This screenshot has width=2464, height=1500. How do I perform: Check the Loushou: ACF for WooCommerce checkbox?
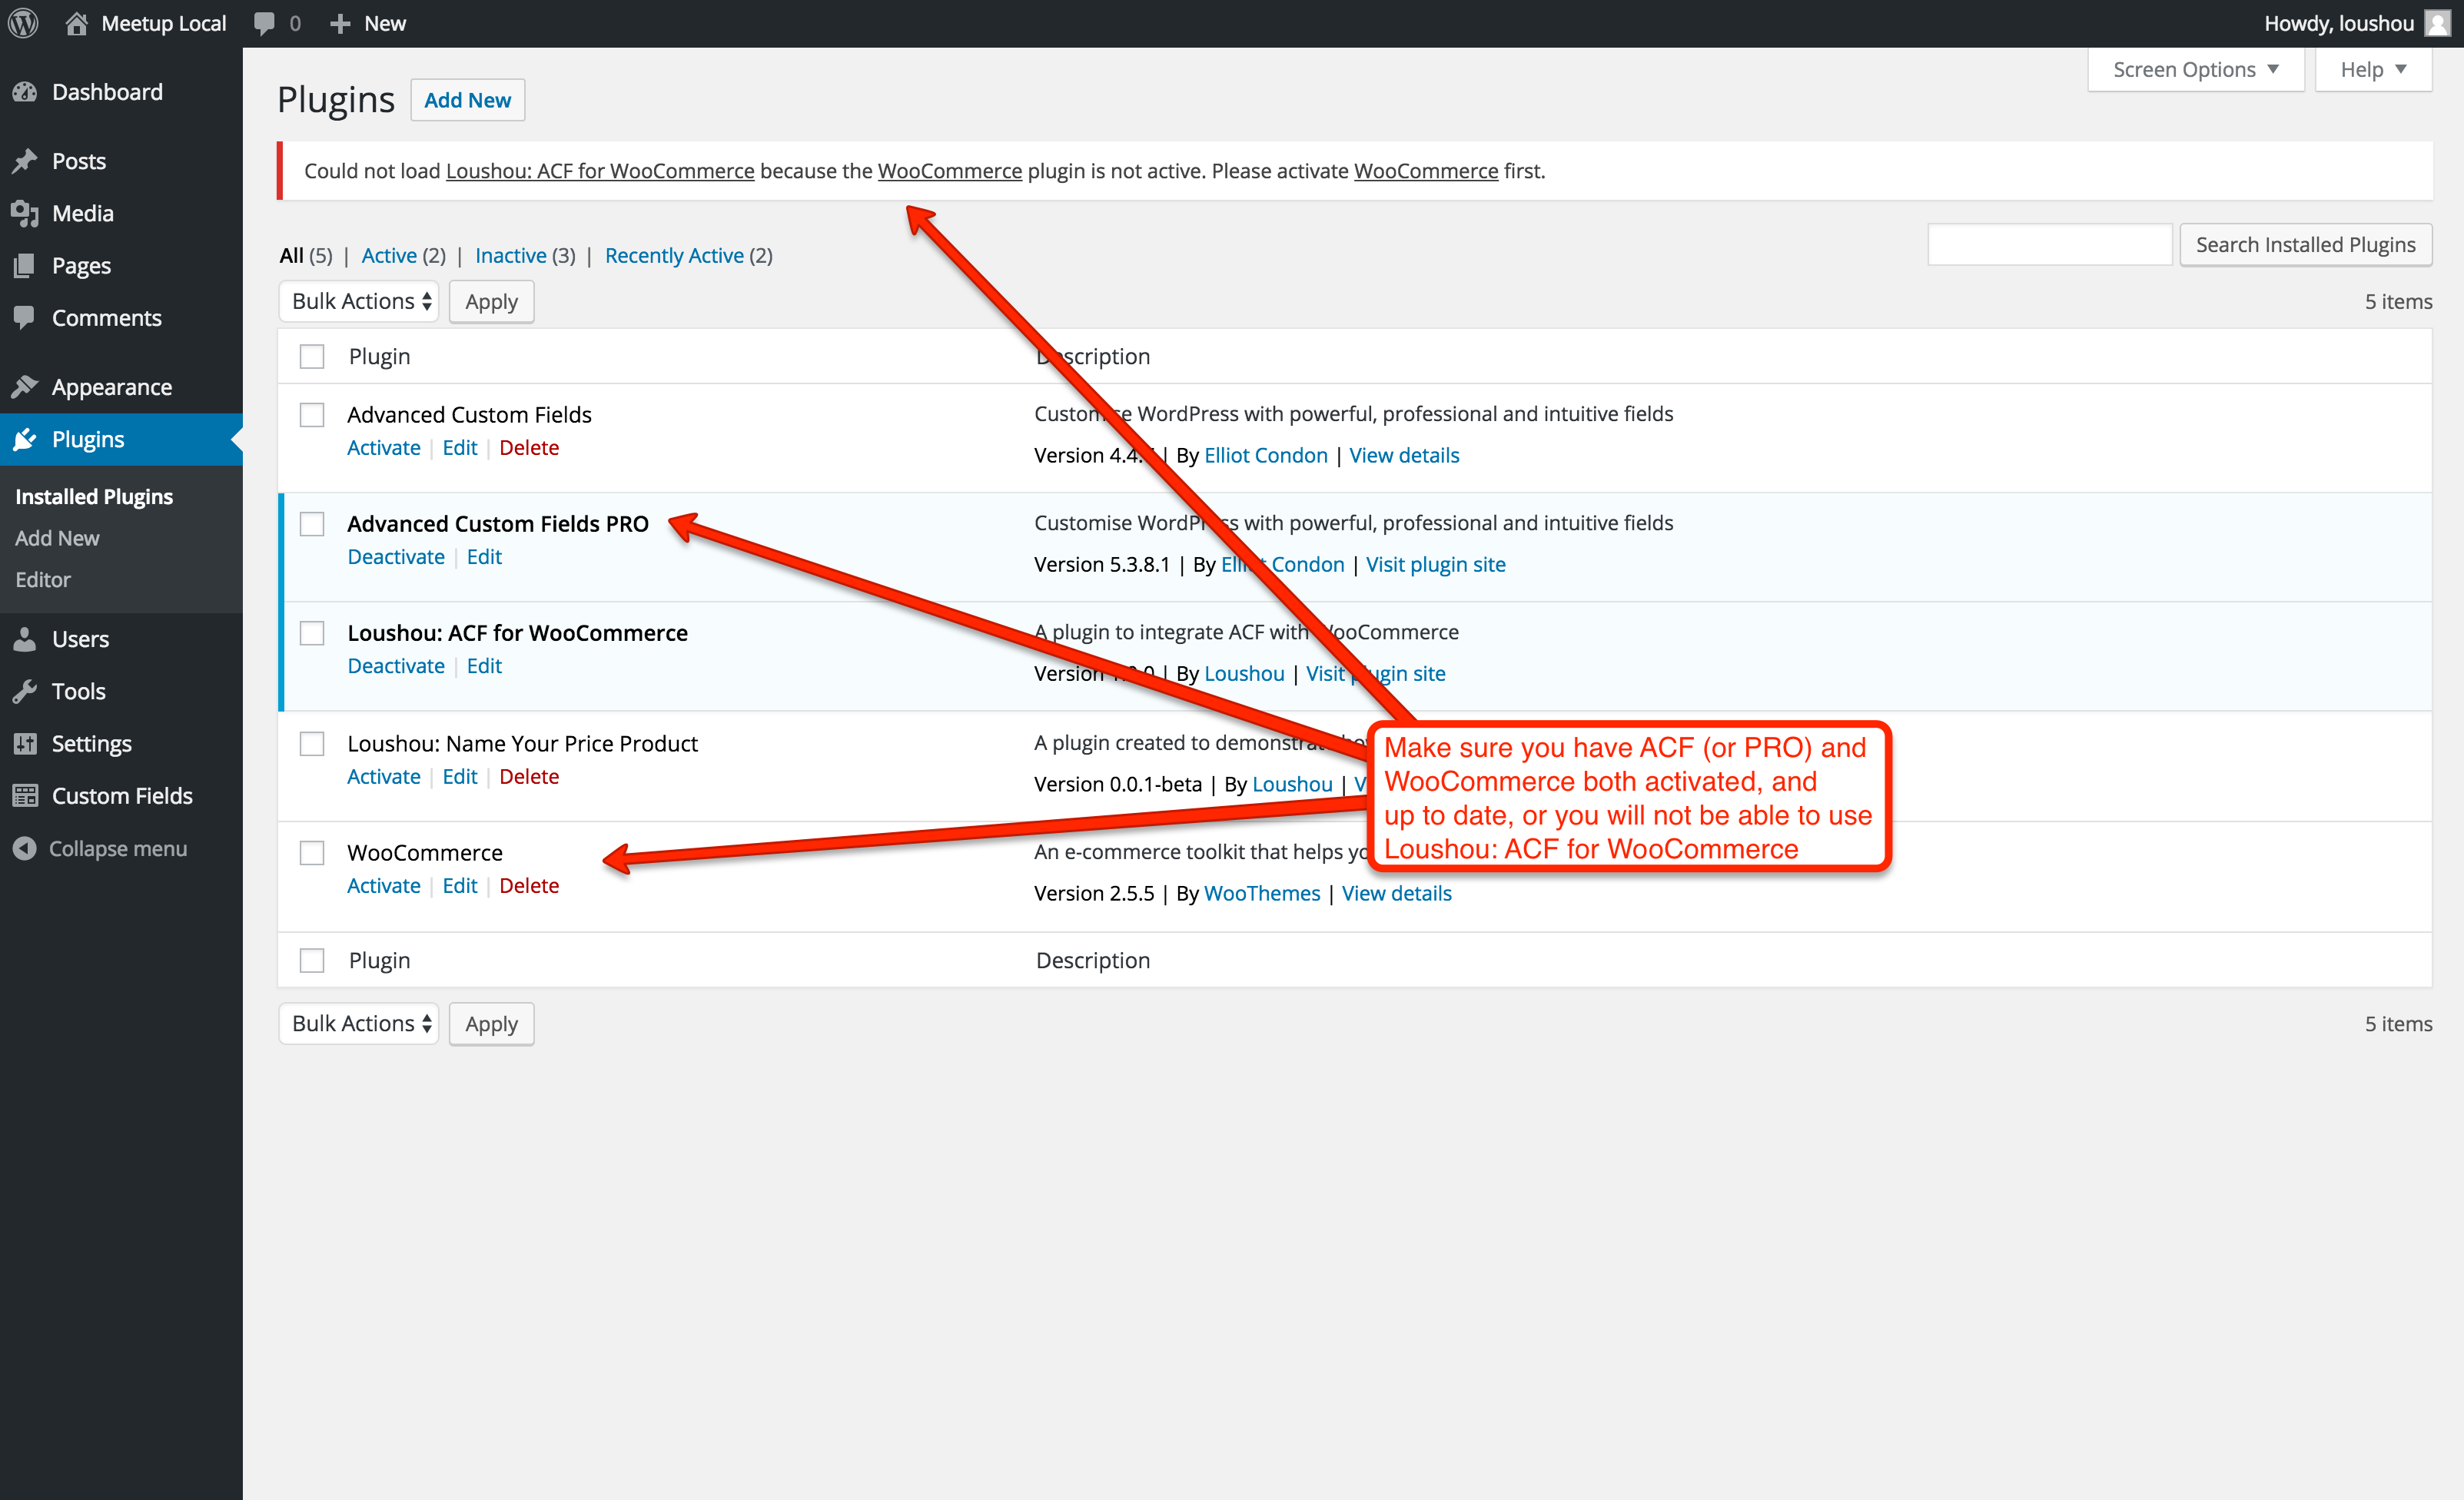tap(312, 632)
